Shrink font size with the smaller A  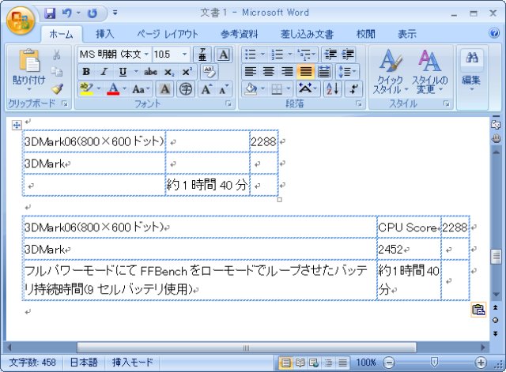point(223,89)
